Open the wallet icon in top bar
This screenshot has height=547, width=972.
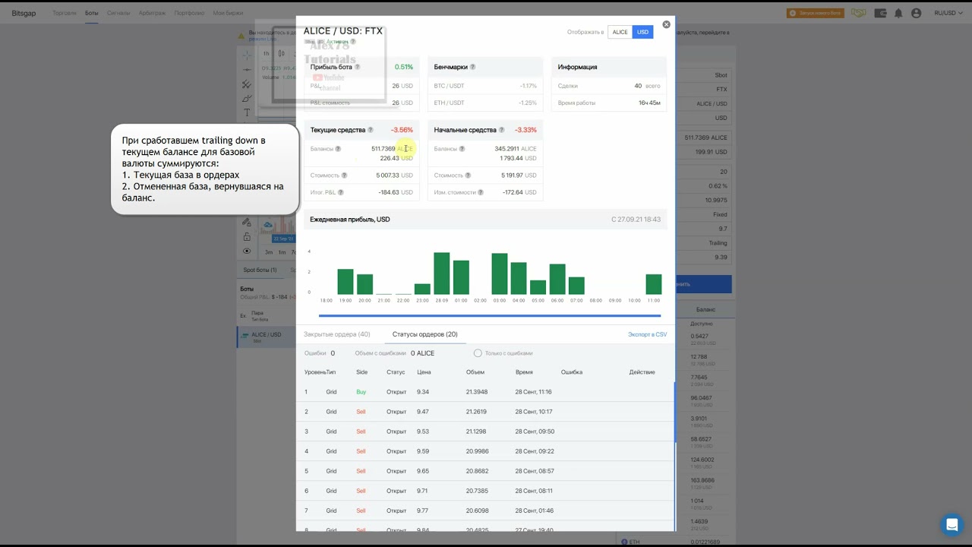point(881,13)
